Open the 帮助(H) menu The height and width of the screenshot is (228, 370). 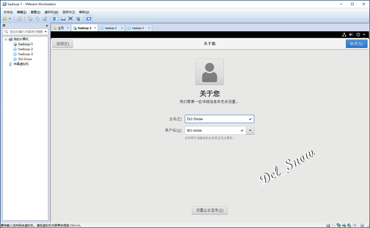click(x=84, y=12)
